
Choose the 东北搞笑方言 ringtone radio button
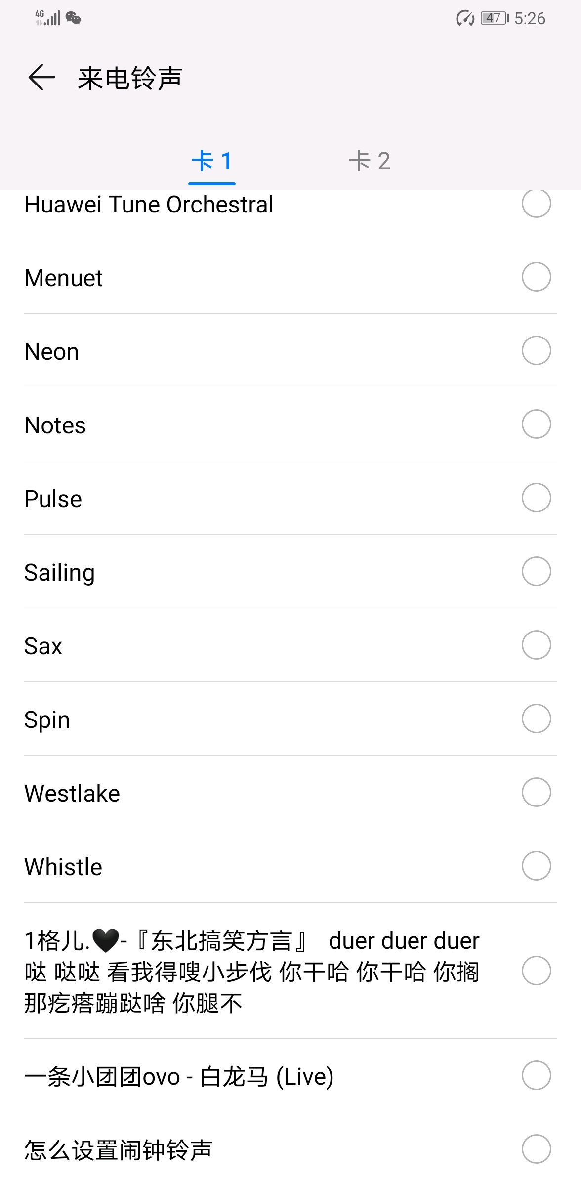[536, 971]
